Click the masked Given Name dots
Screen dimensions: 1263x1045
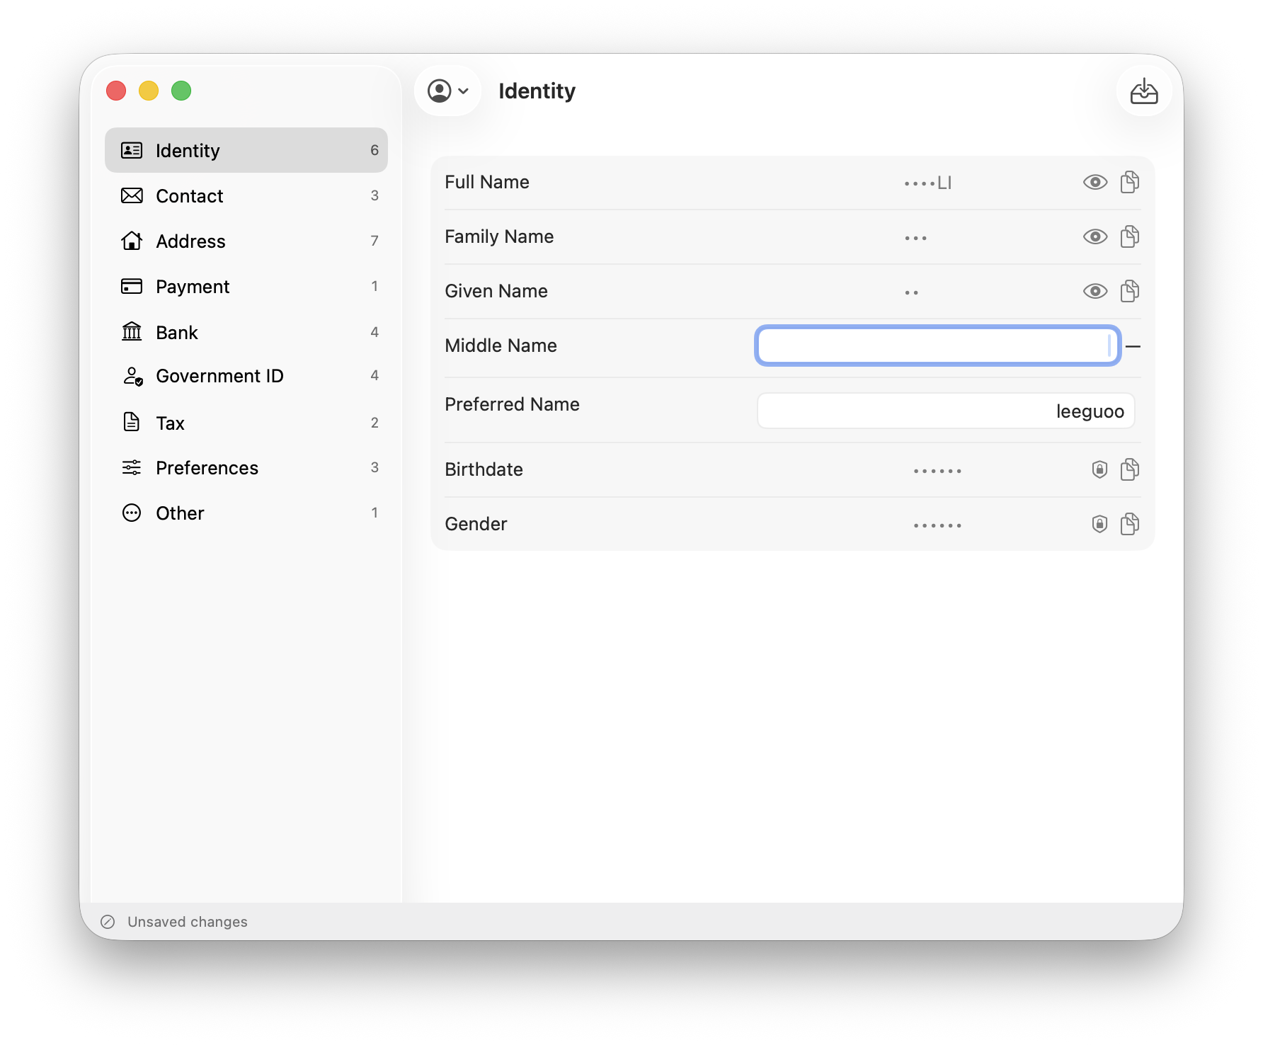[x=911, y=292]
